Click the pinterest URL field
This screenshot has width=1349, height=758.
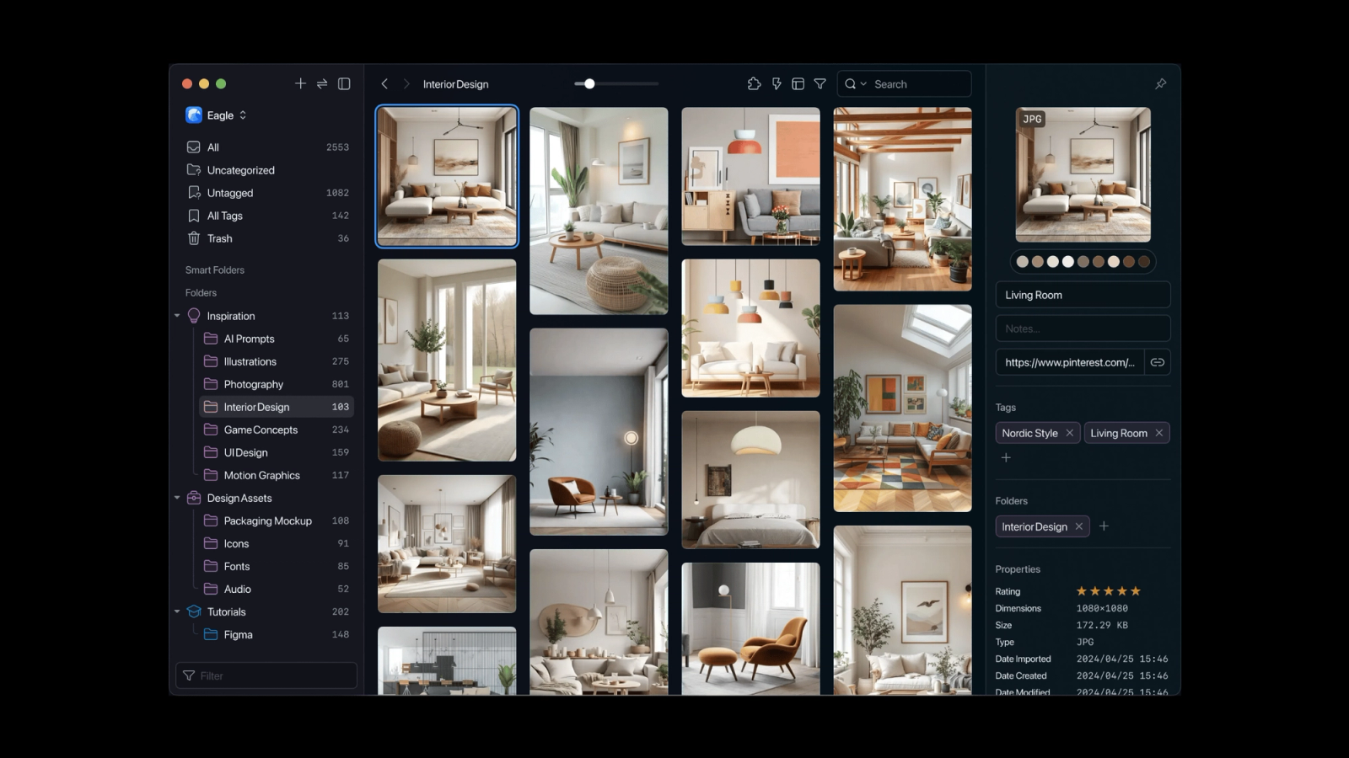[x=1070, y=362]
